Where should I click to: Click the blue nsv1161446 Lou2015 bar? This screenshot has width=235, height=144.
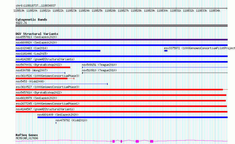(x=121, y=56)
